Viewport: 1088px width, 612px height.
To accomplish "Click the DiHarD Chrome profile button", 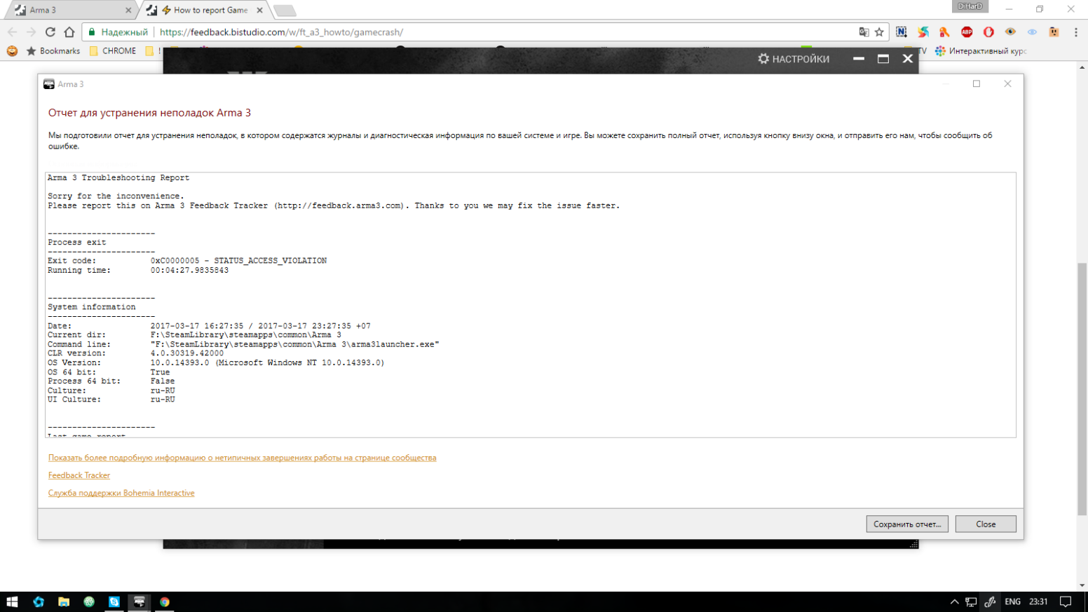I will pos(970,6).
